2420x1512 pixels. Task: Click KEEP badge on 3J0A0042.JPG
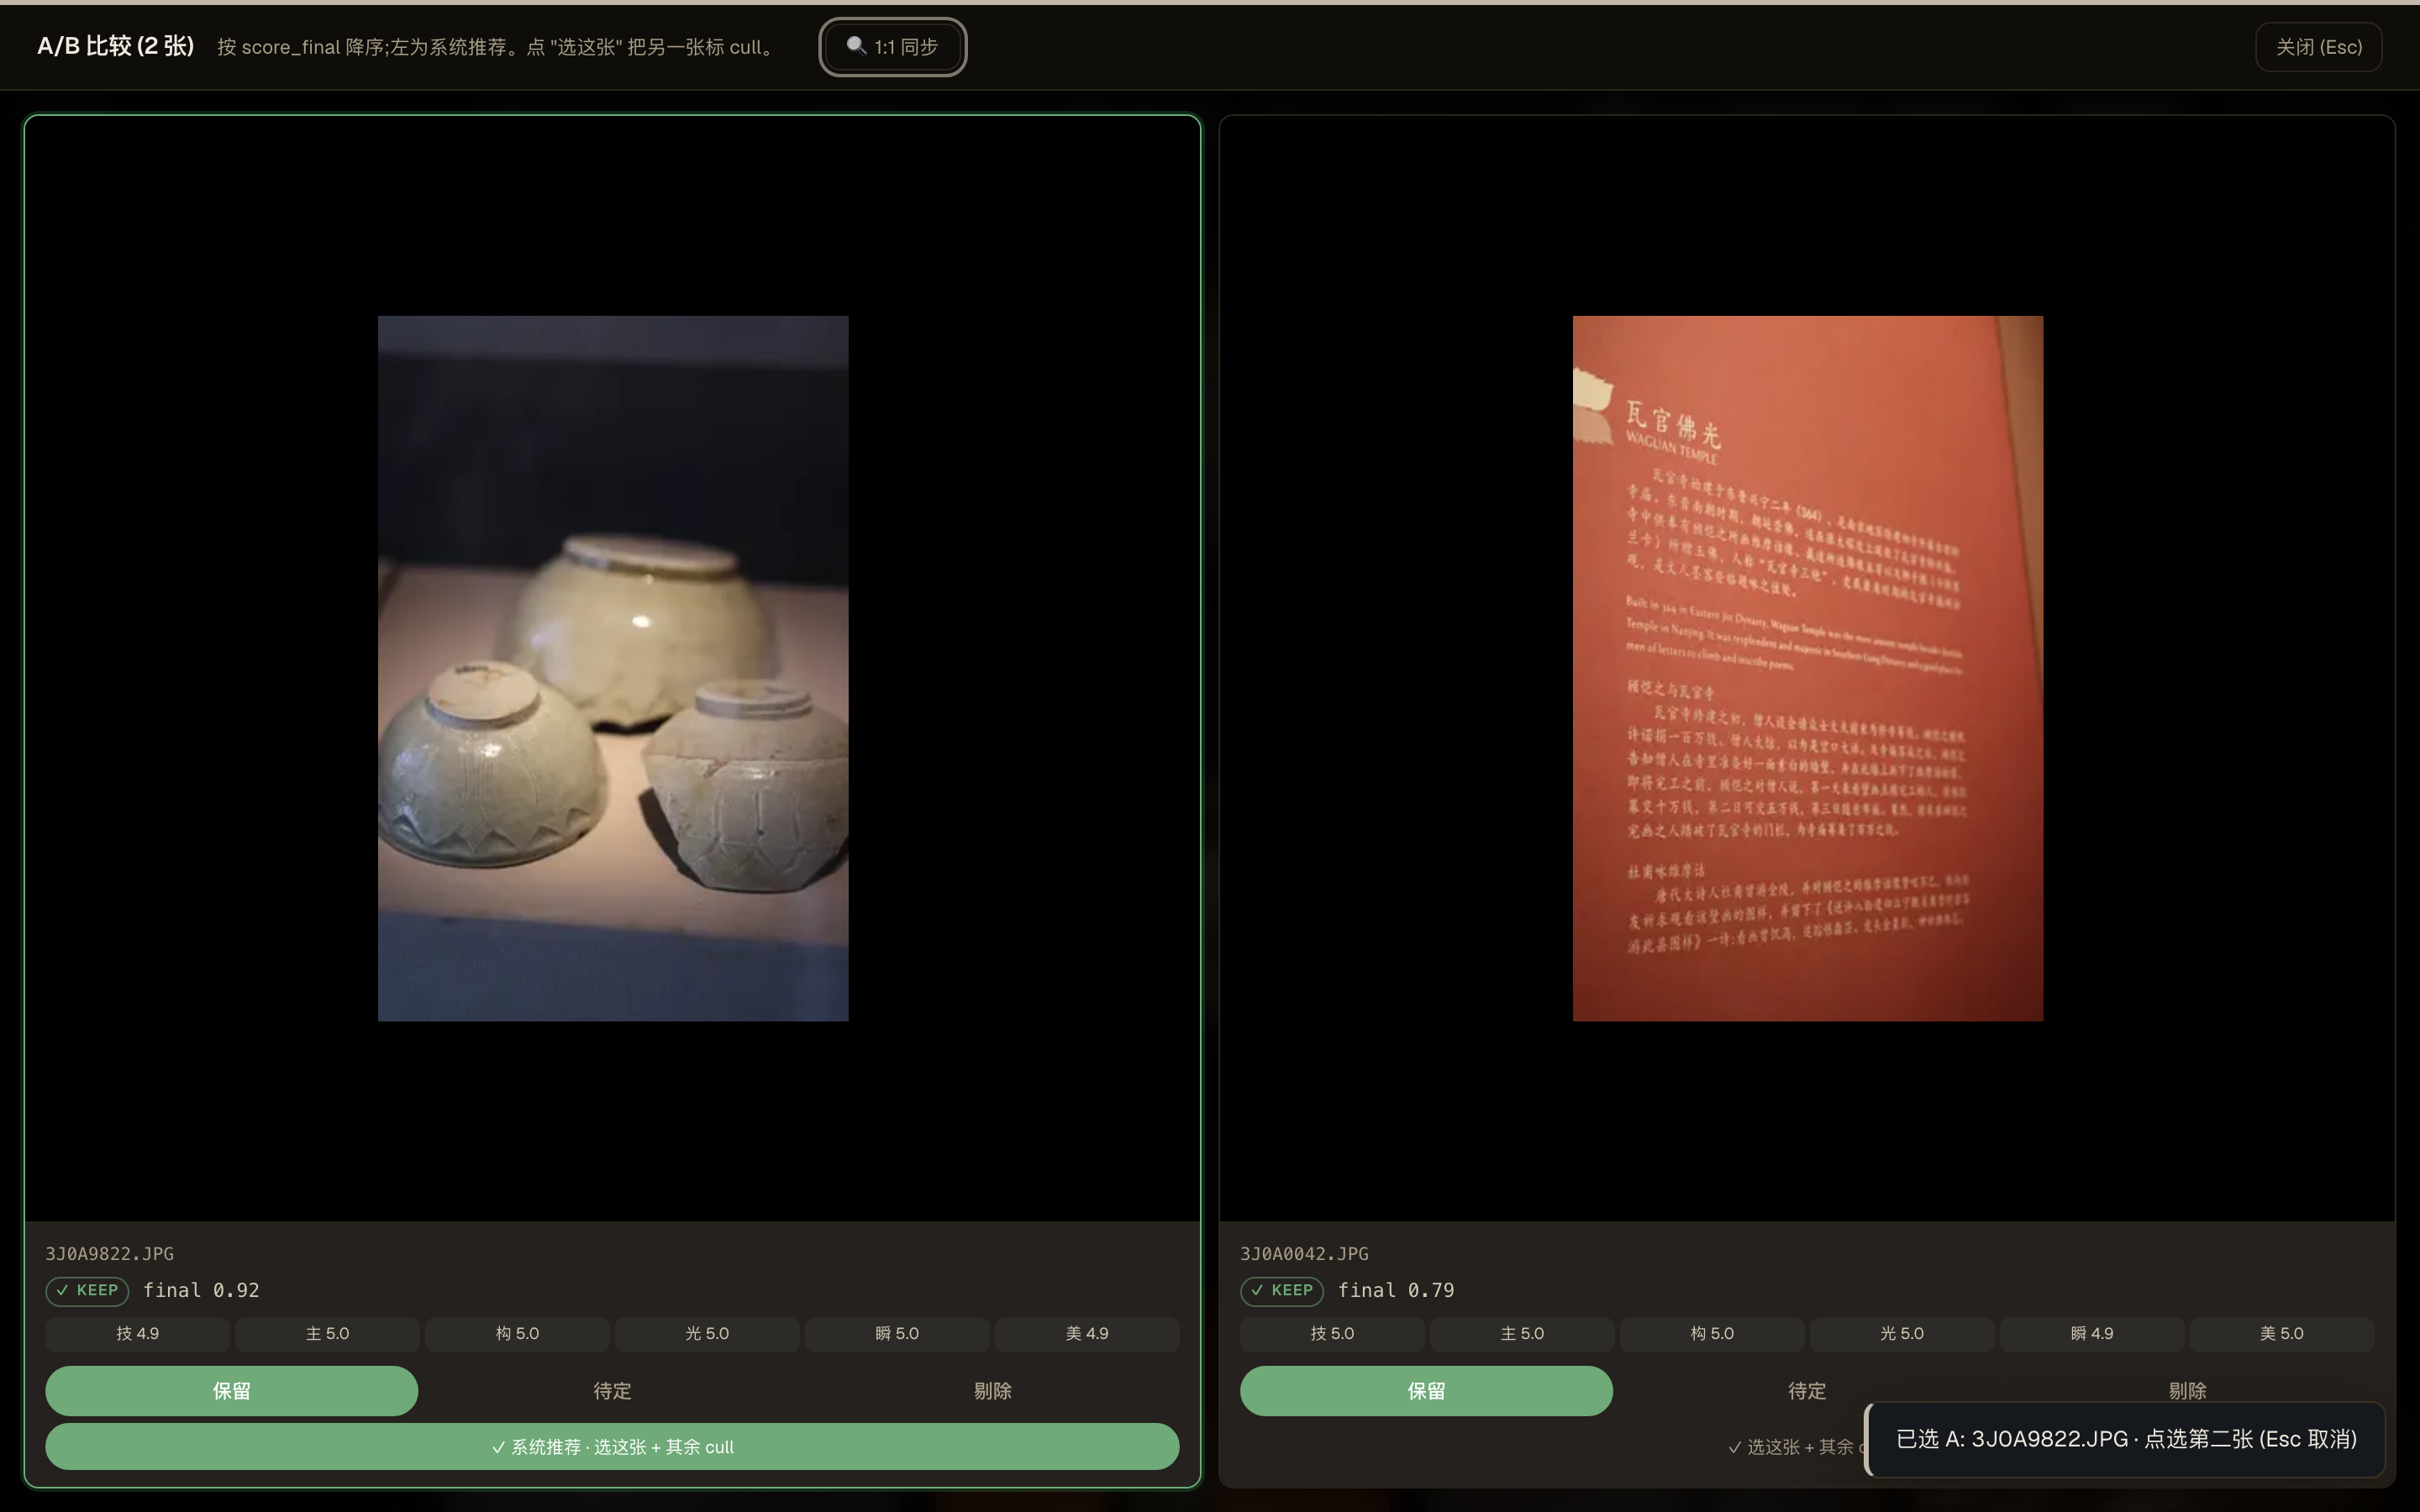coord(1282,1290)
